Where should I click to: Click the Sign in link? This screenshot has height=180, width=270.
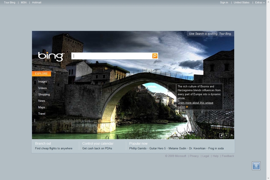224,3
